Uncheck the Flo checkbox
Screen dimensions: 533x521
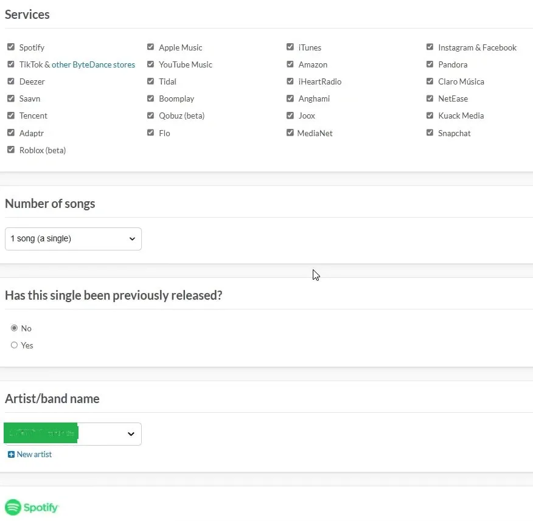click(150, 133)
